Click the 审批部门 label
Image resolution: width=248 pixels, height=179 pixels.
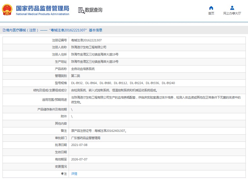tap(61, 138)
